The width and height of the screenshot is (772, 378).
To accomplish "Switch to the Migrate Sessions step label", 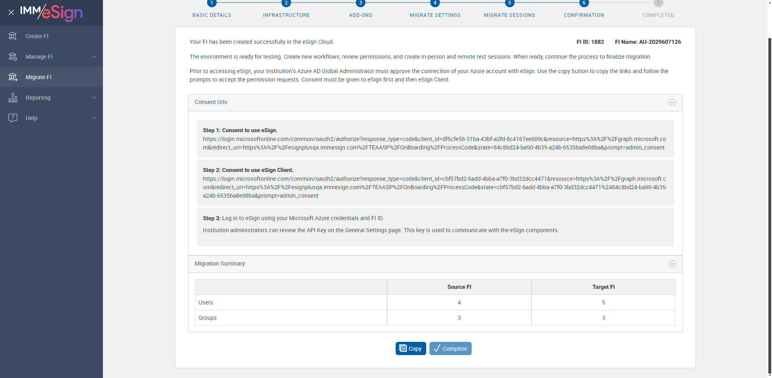I will [509, 15].
